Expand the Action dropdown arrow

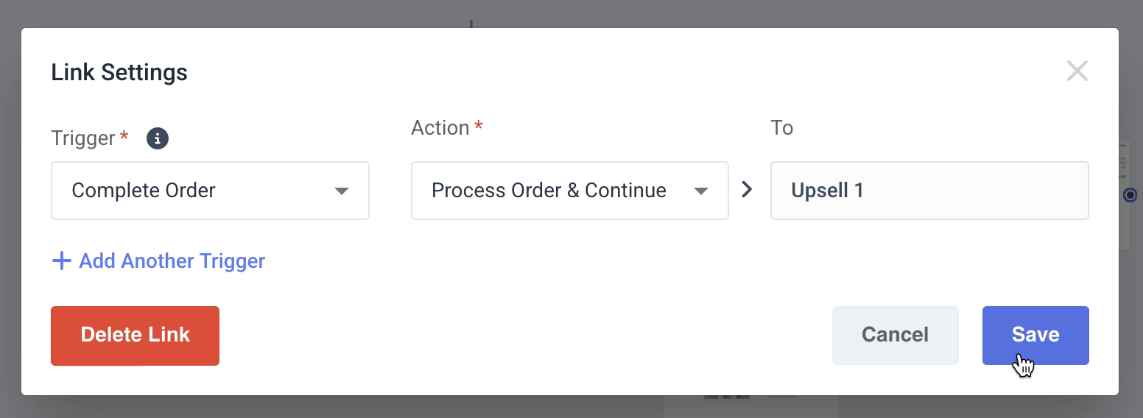click(x=700, y=191)
